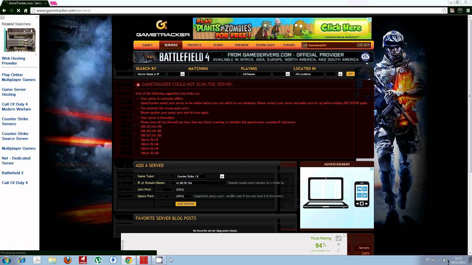
Task: Click Multiplayer Games sidebar link
Action: coord(18,148)
